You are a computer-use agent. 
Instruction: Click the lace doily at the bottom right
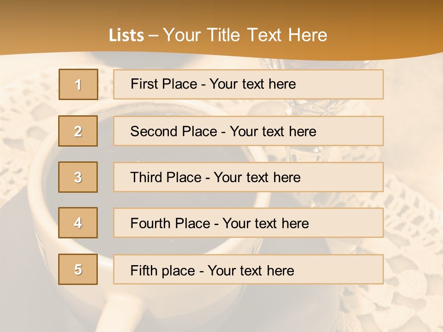[406, 286]
